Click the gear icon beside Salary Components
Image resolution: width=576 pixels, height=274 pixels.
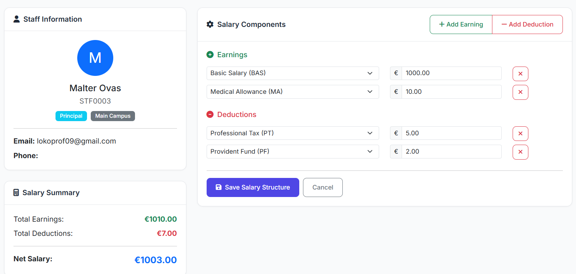coord(210,24)
